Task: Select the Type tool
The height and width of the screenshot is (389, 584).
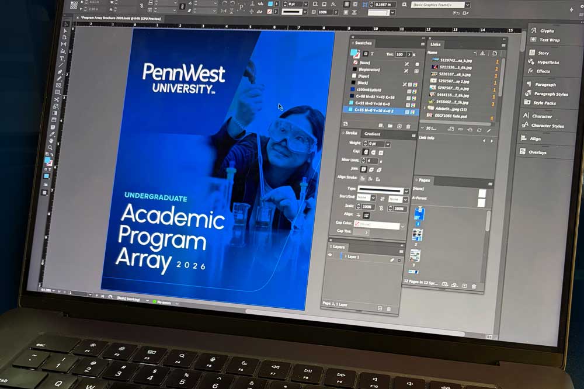Action: pyautogui.click(x=62, y=58)
